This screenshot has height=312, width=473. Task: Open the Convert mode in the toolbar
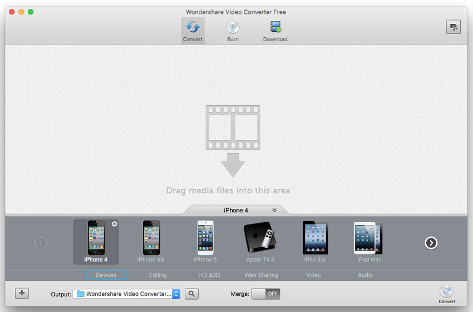[x=193, y=31]
